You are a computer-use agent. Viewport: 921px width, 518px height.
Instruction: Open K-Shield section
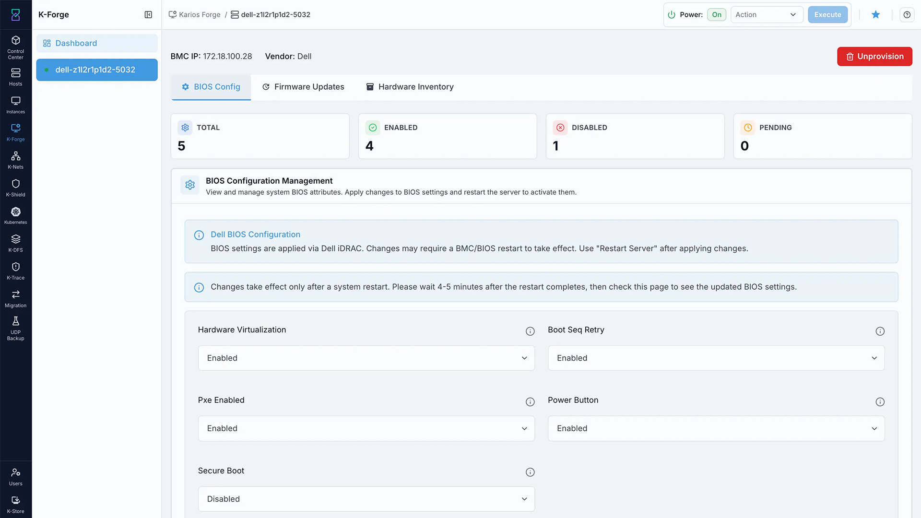[16, 188]
